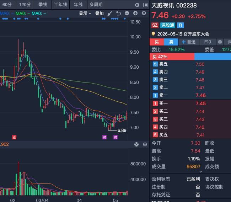Open period tab settings gear

tap(137, 5)
